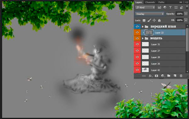Hide the передний план group
189x119 pixels.
137,26
